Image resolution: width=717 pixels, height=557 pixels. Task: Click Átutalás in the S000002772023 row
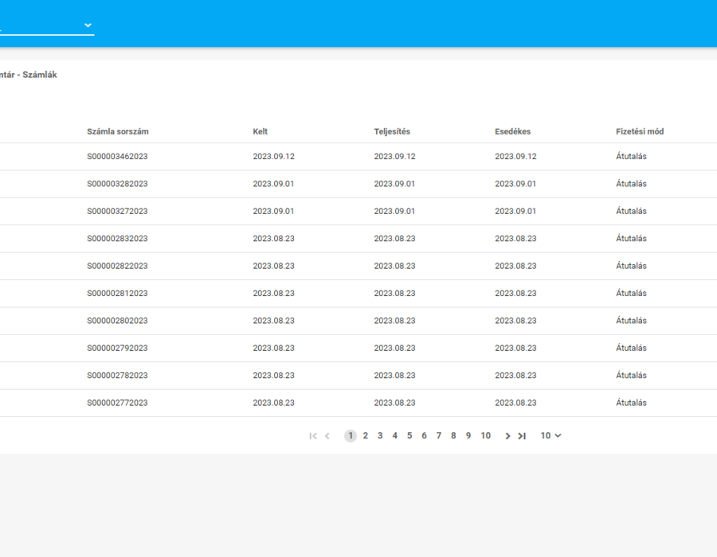(x=631, y=403)
